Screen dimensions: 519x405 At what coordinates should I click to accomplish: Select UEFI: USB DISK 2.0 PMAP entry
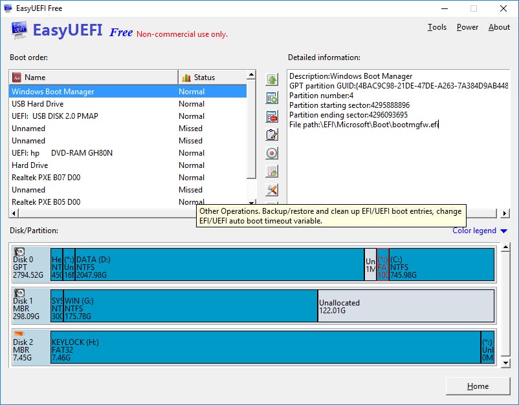coord(127,116)
